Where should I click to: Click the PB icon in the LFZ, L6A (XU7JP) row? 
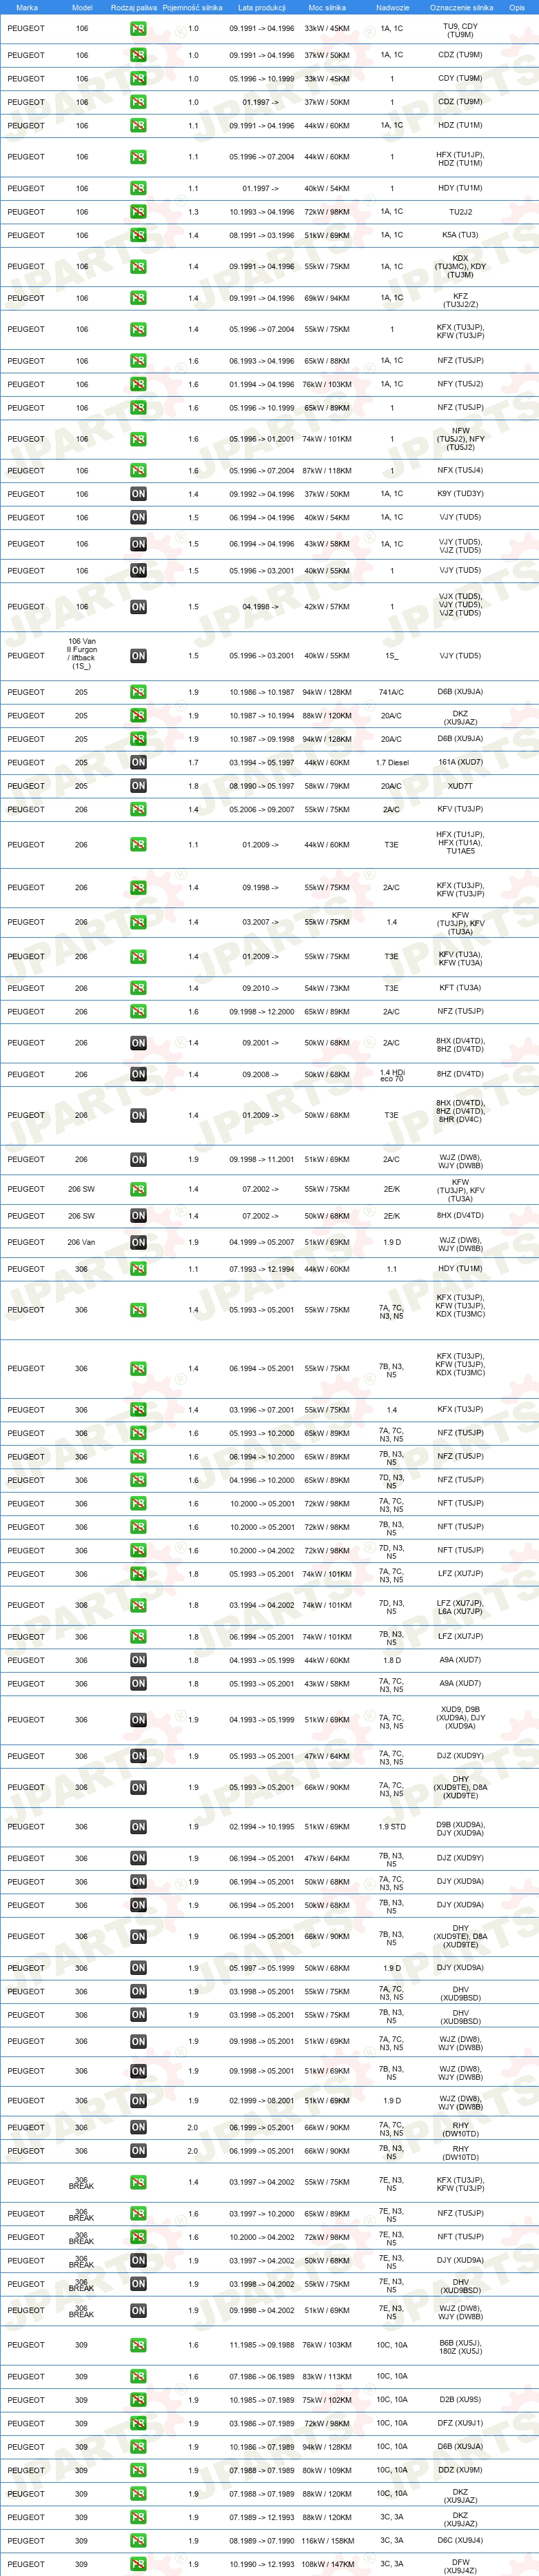click(x=138, y=1605)
